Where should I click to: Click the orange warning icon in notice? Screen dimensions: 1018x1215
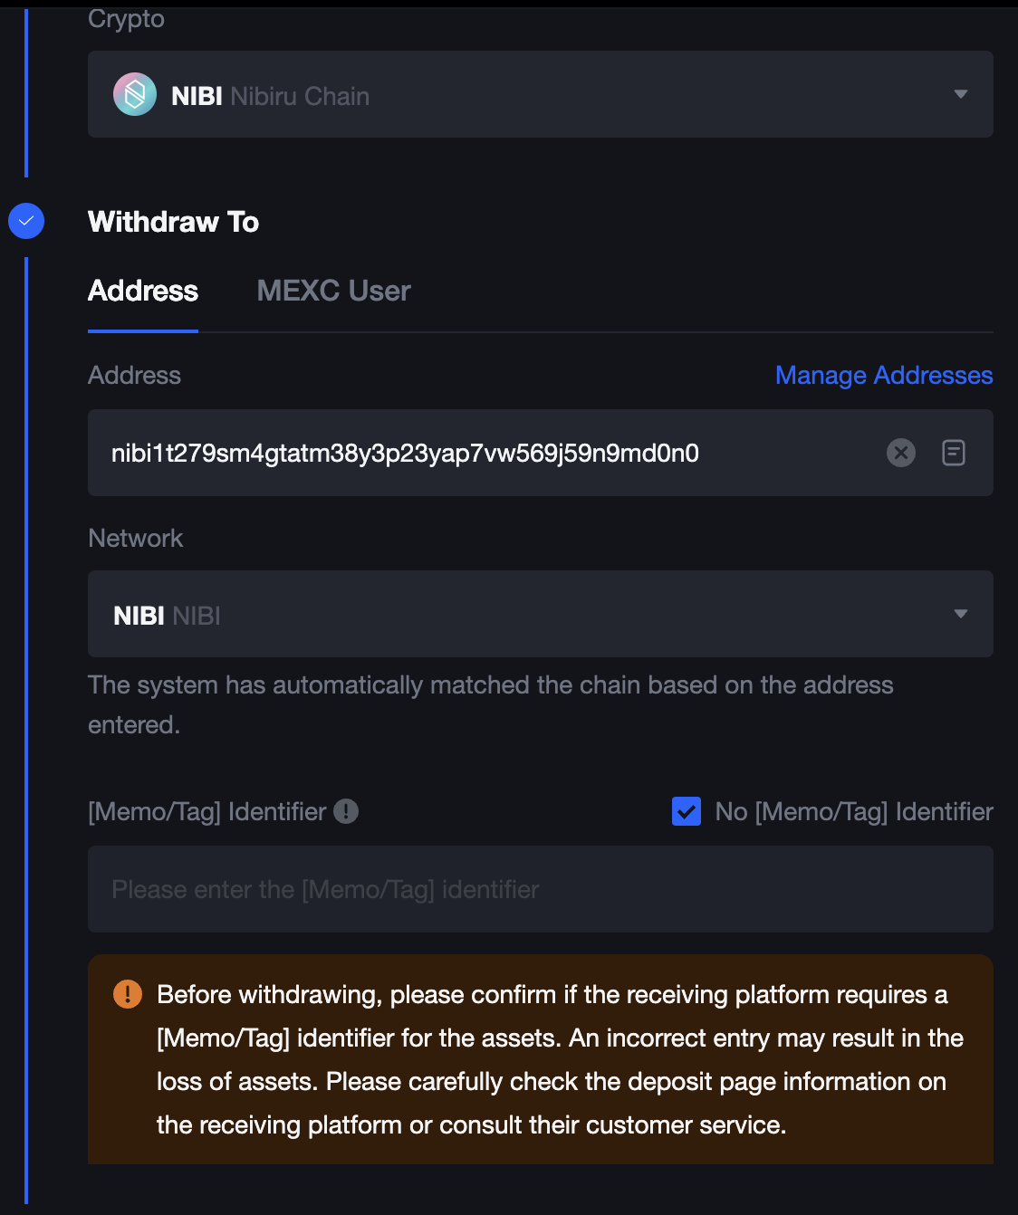click(128, 994)
